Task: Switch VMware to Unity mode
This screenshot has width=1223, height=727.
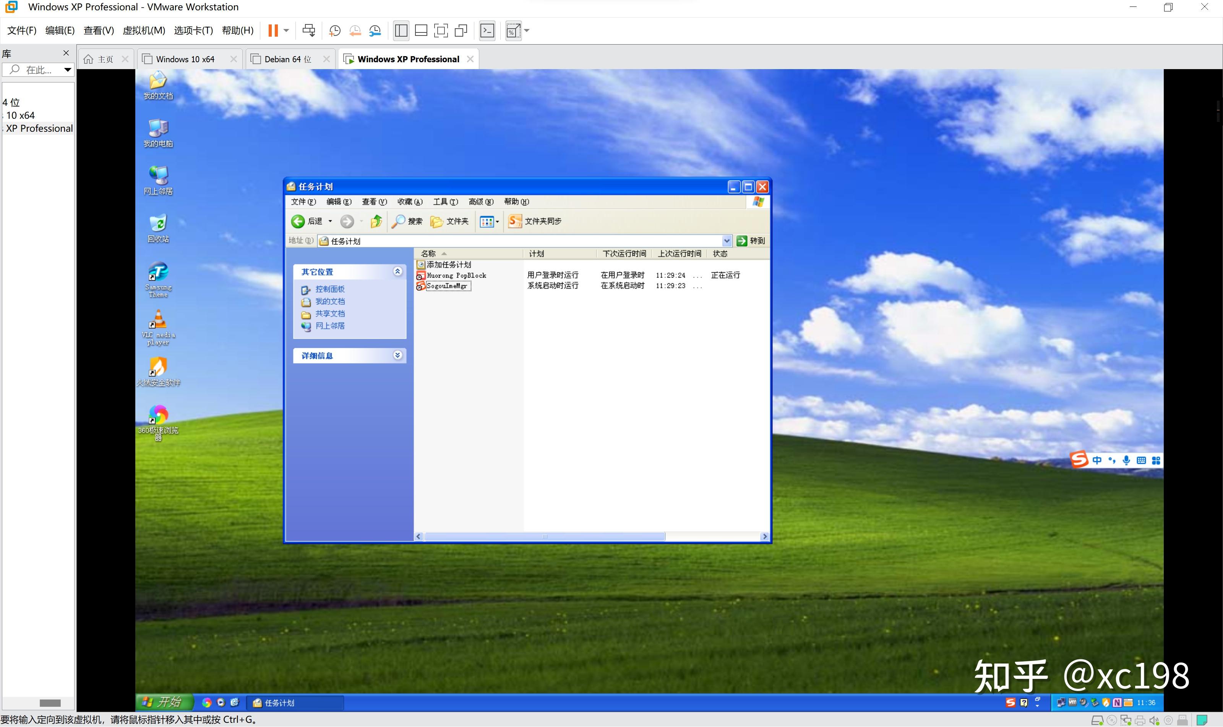Action: click(x=461, y=31)
